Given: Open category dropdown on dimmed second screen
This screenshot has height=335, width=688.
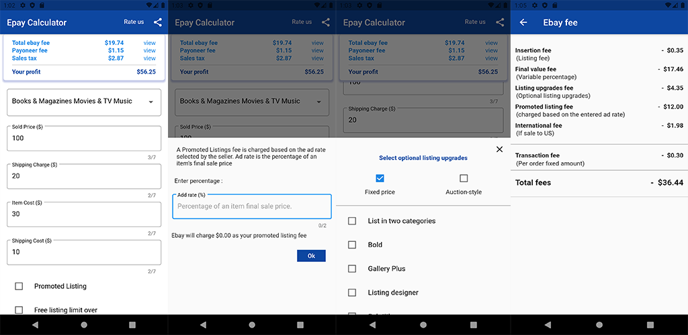Looking at the screenshot, I should (x=252, y=103).
